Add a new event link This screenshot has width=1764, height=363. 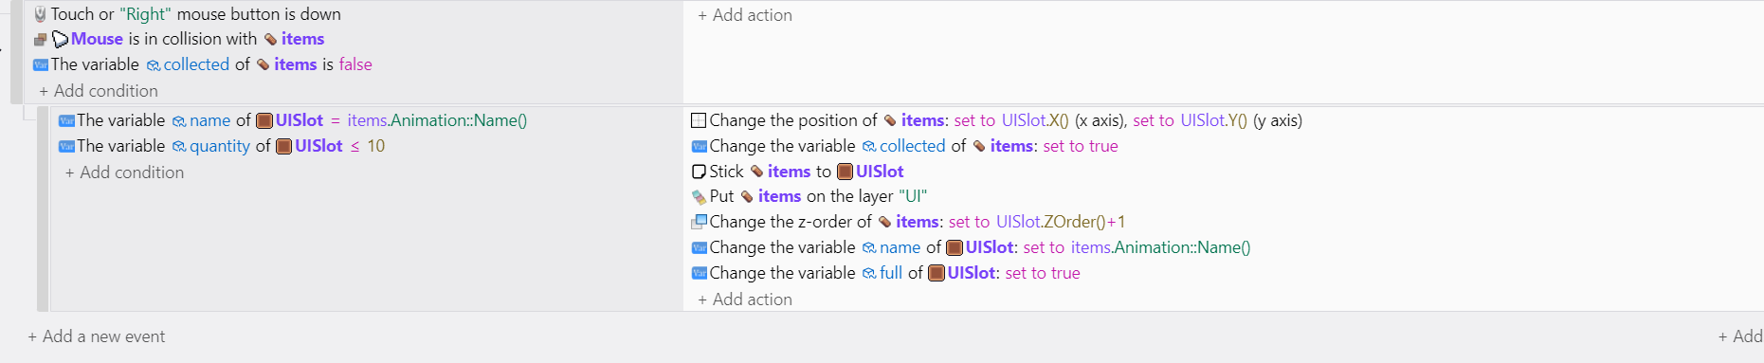point(97,336)
